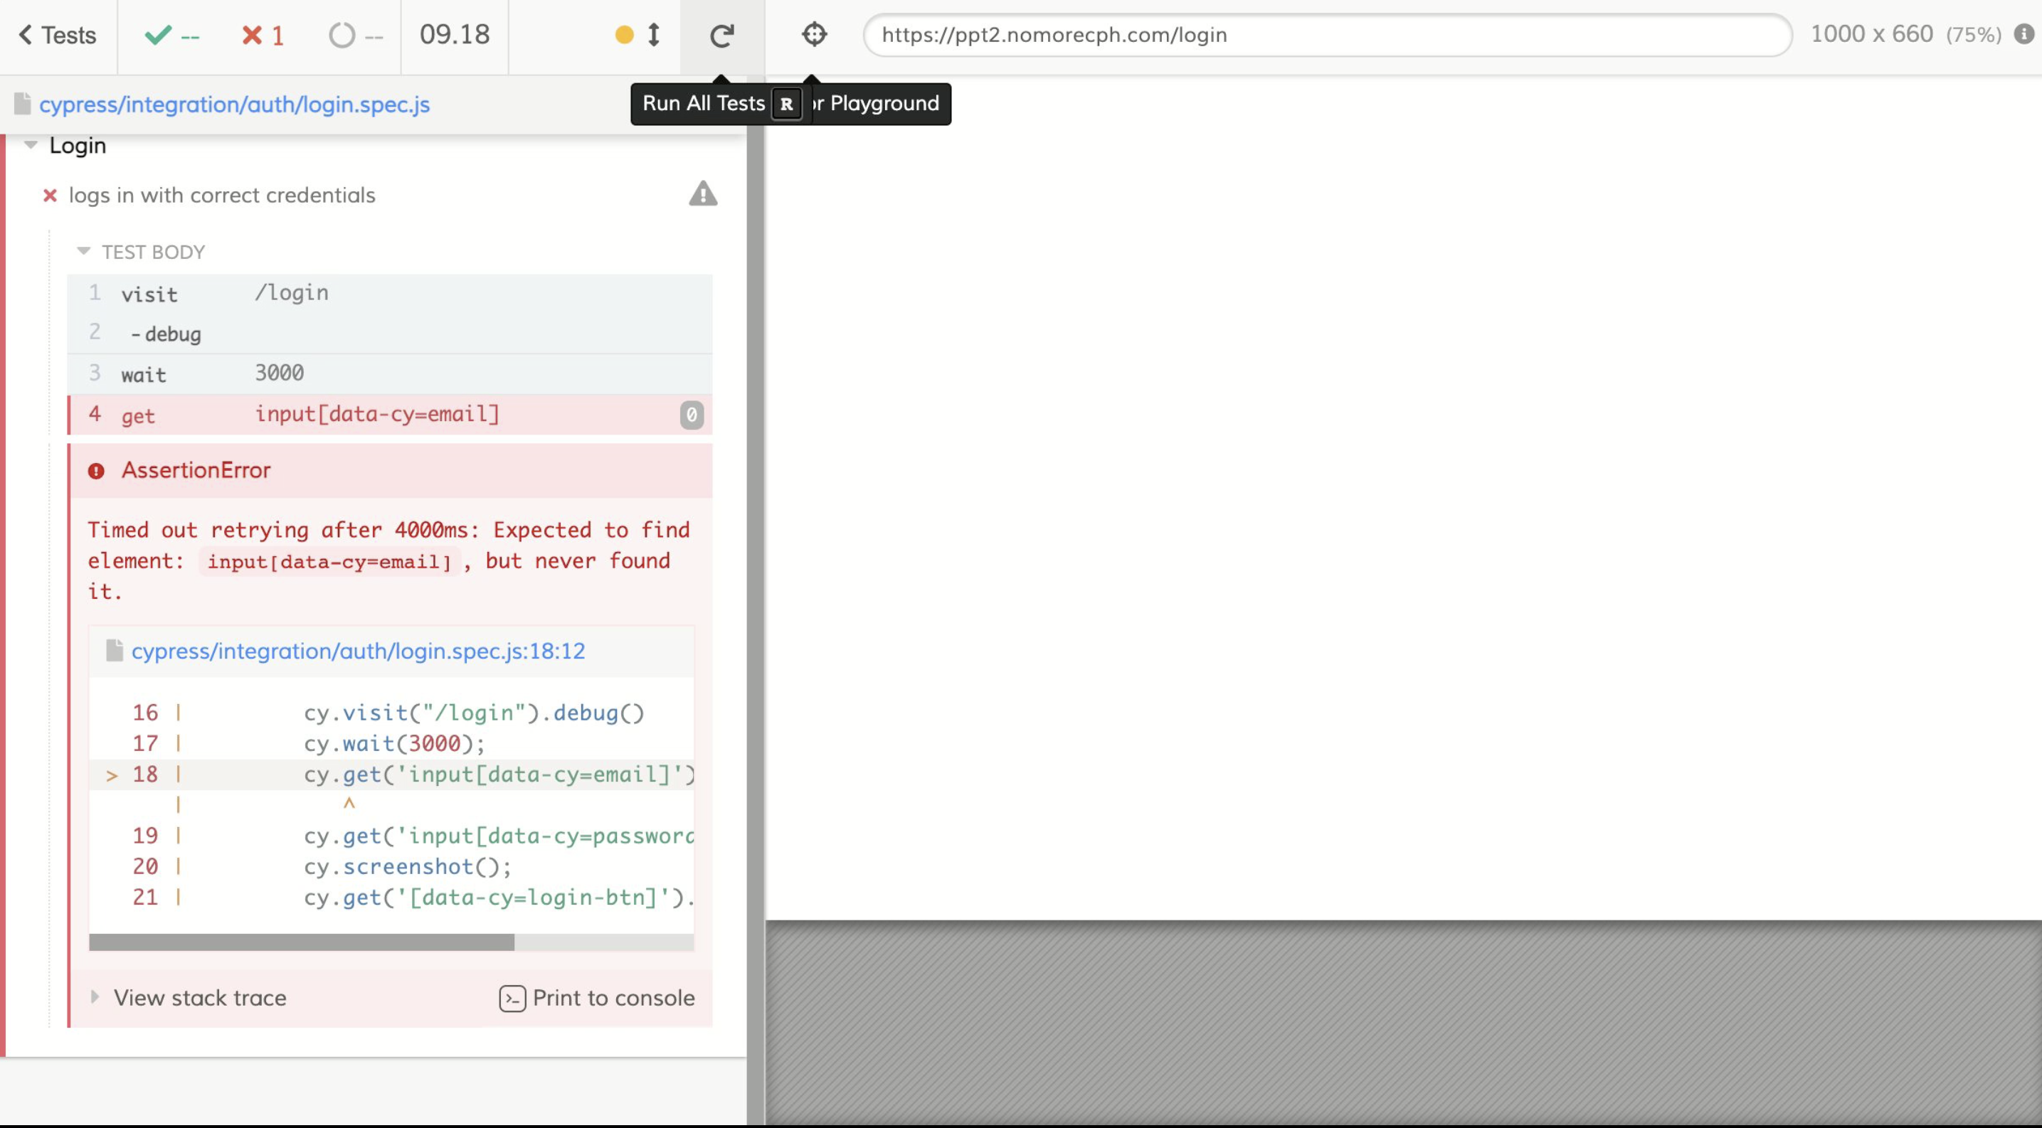
Task: Click the failed tests red X counter
Action: [x=263, y=36]
